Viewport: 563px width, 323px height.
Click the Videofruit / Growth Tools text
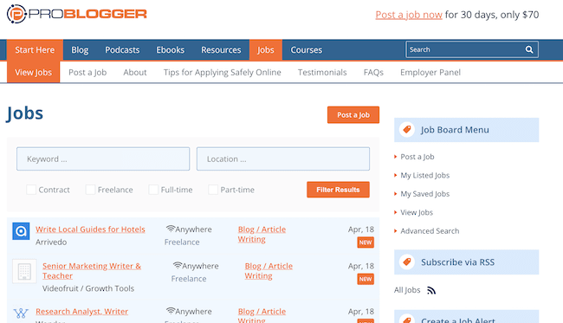[88, 288]
